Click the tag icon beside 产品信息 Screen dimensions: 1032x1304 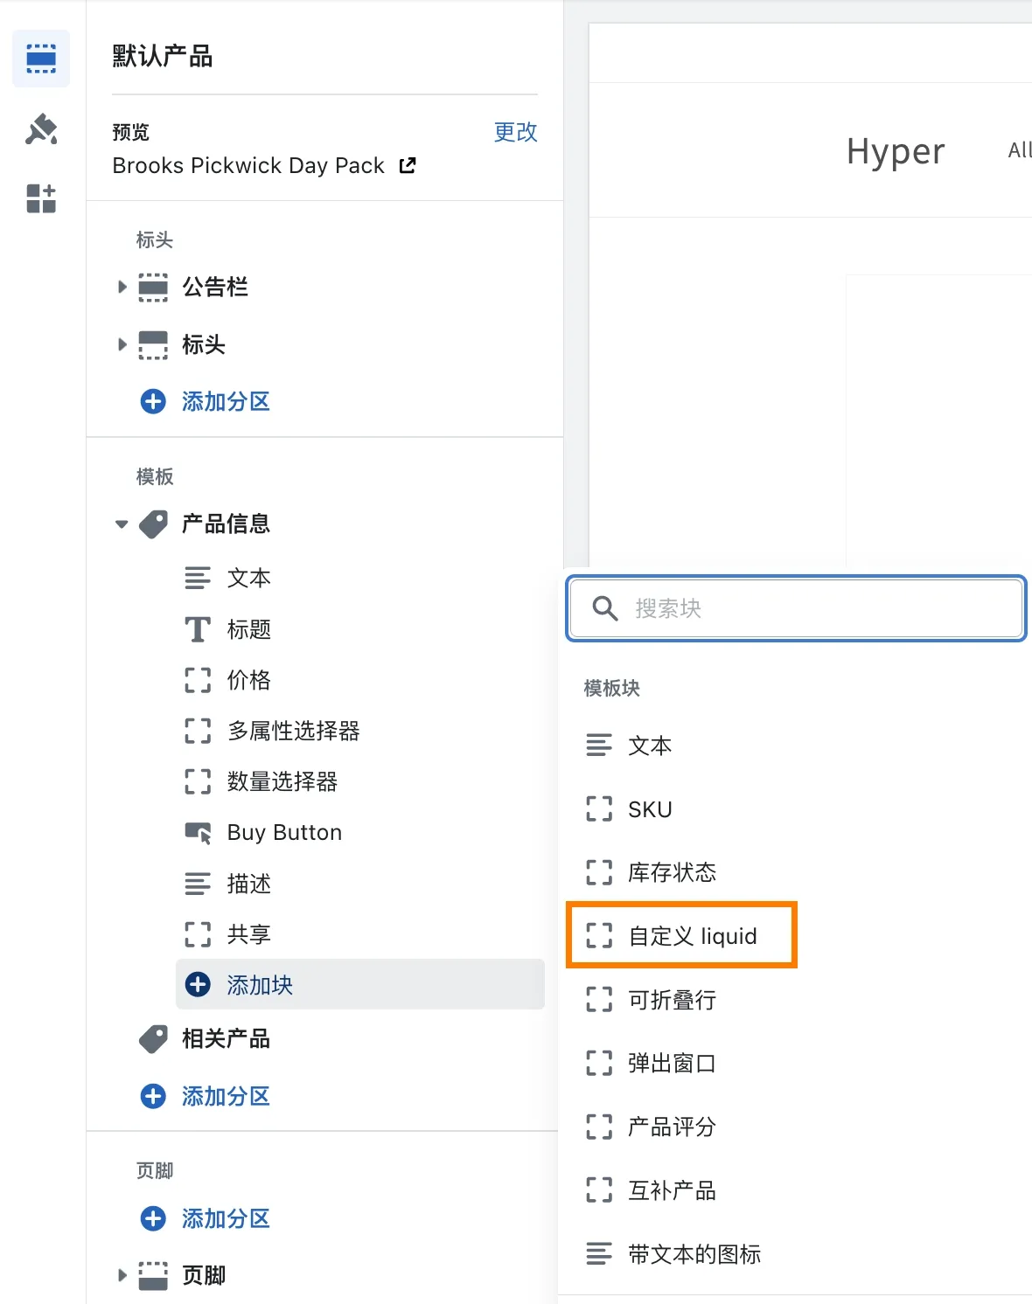coord(153,523)
